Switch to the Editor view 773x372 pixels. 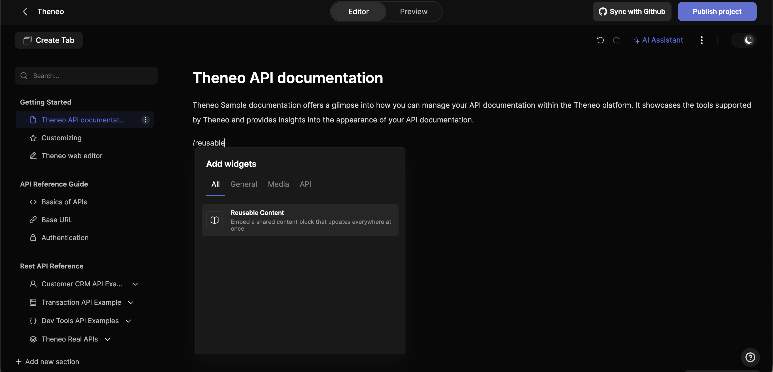pos(358,12)
